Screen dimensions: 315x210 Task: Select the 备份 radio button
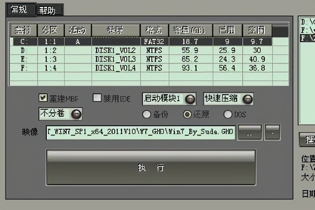146,115
